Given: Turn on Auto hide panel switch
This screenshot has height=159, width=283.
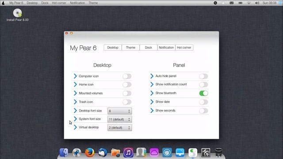Looking at the screenshot, I should [x=203, y=76].
